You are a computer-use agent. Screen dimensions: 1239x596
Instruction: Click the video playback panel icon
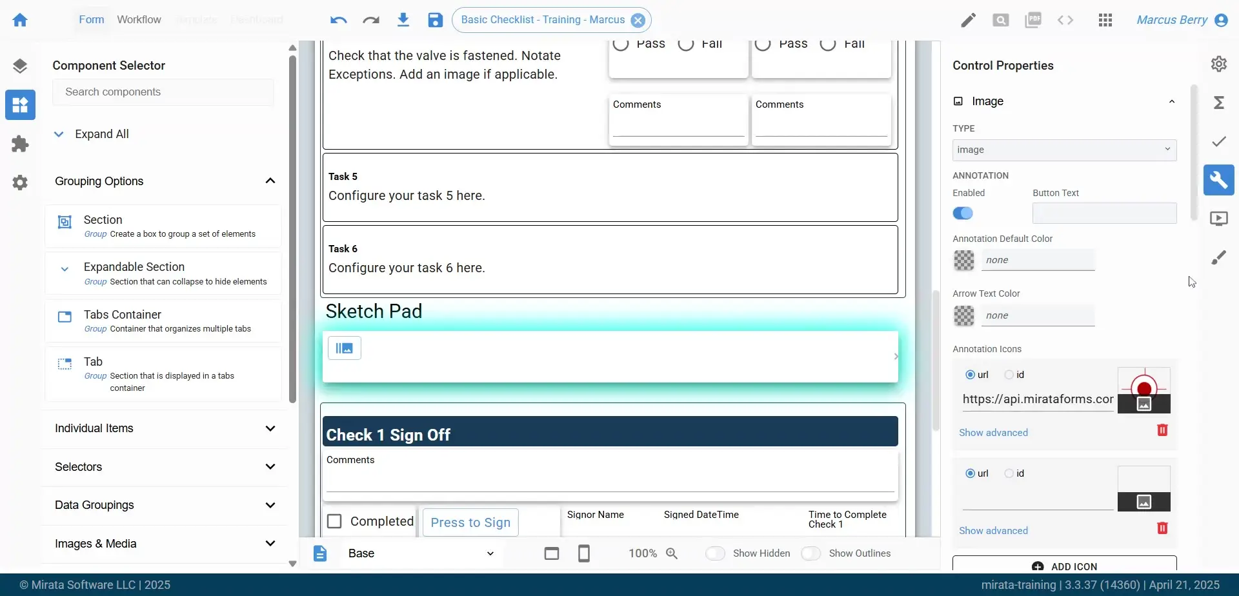tap(1220, 218)
